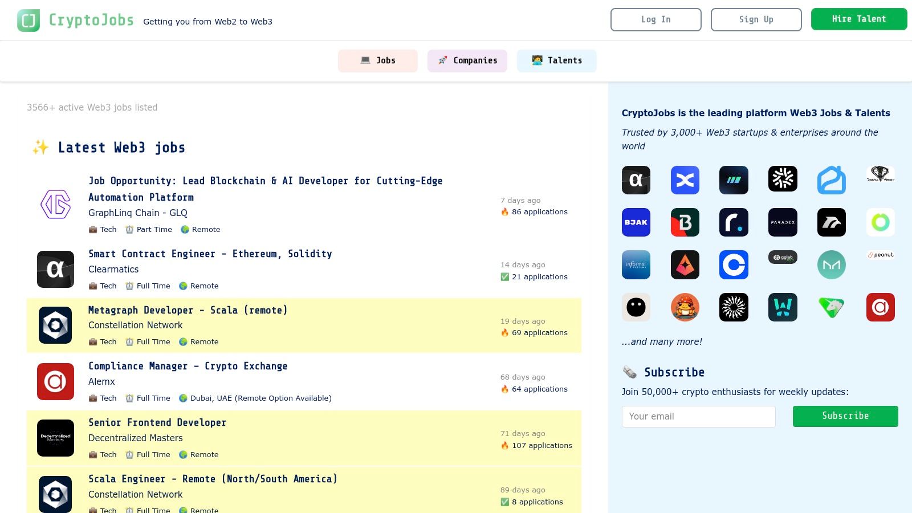The height and width of the screenshot is (513, 912).
Task: Click the '14 days ago' posting date
Action: 523,264
